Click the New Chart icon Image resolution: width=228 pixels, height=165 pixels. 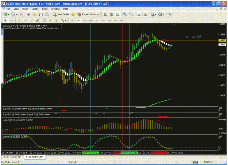[5, 14]
